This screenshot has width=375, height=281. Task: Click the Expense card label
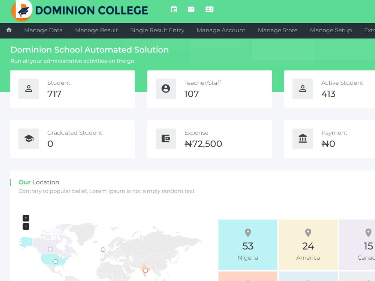pos(196,133)
